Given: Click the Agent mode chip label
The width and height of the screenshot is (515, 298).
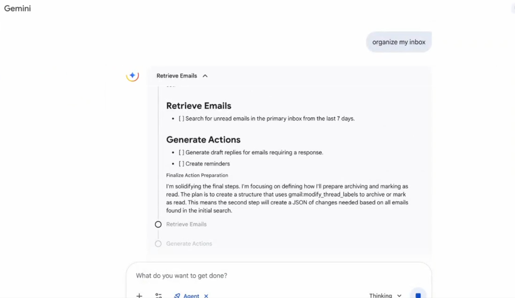Looking at the screenshot, I should tap(191, 296).
